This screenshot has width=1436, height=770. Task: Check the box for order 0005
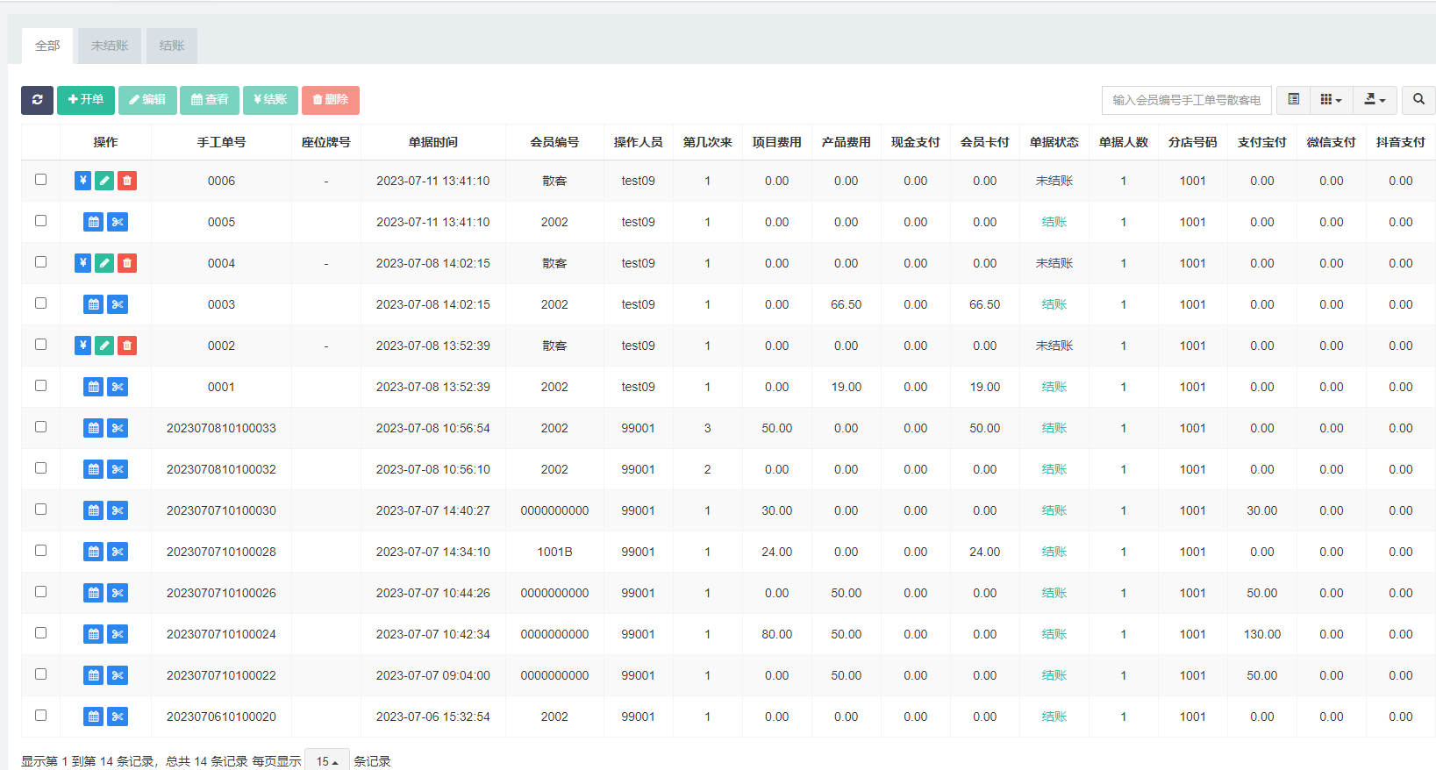coord(40,220)
